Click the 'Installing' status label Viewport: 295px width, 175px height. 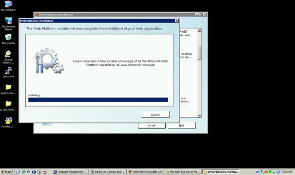pos(34,95)
